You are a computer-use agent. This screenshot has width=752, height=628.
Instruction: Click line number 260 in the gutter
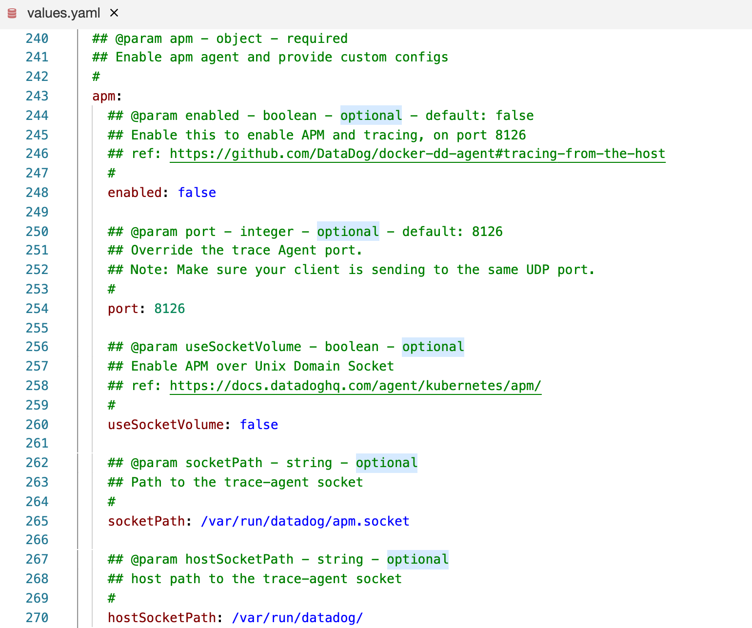[37, 425]
